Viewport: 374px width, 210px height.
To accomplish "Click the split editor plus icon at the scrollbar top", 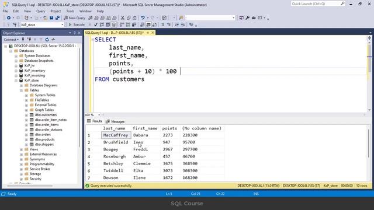I will [x=369, y=38].
